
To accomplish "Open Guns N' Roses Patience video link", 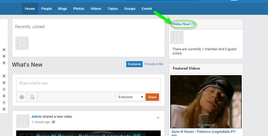I will click(x=204, y=132).
